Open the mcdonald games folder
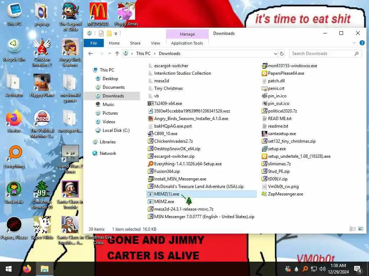The width and height of the screenshot is (369, 276). [70, 88]
